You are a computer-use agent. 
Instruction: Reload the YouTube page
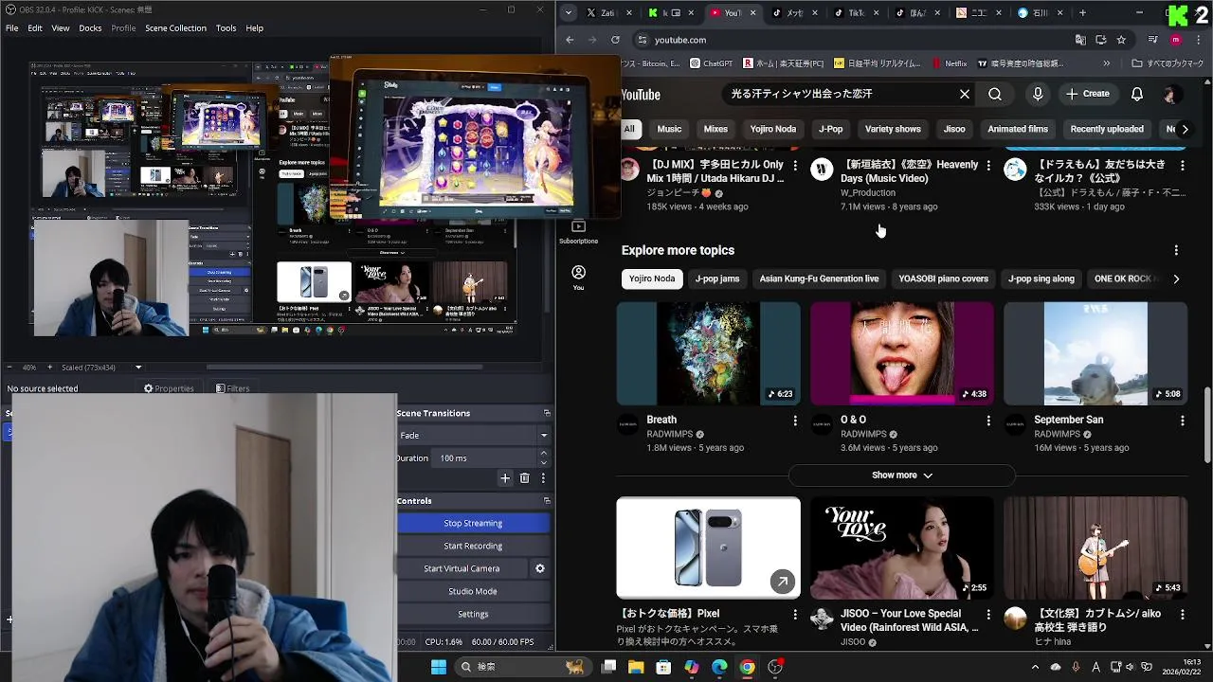(x=615, y=40)
